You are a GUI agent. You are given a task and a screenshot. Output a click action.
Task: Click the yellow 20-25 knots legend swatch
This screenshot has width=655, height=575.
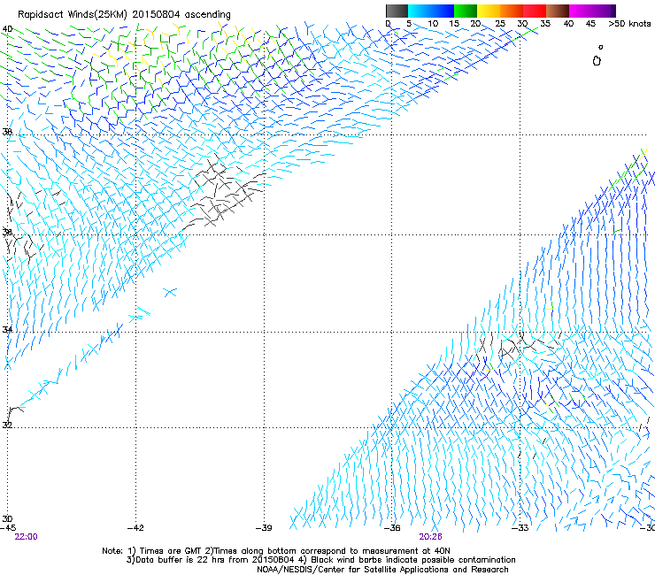(x=489, y=11)
